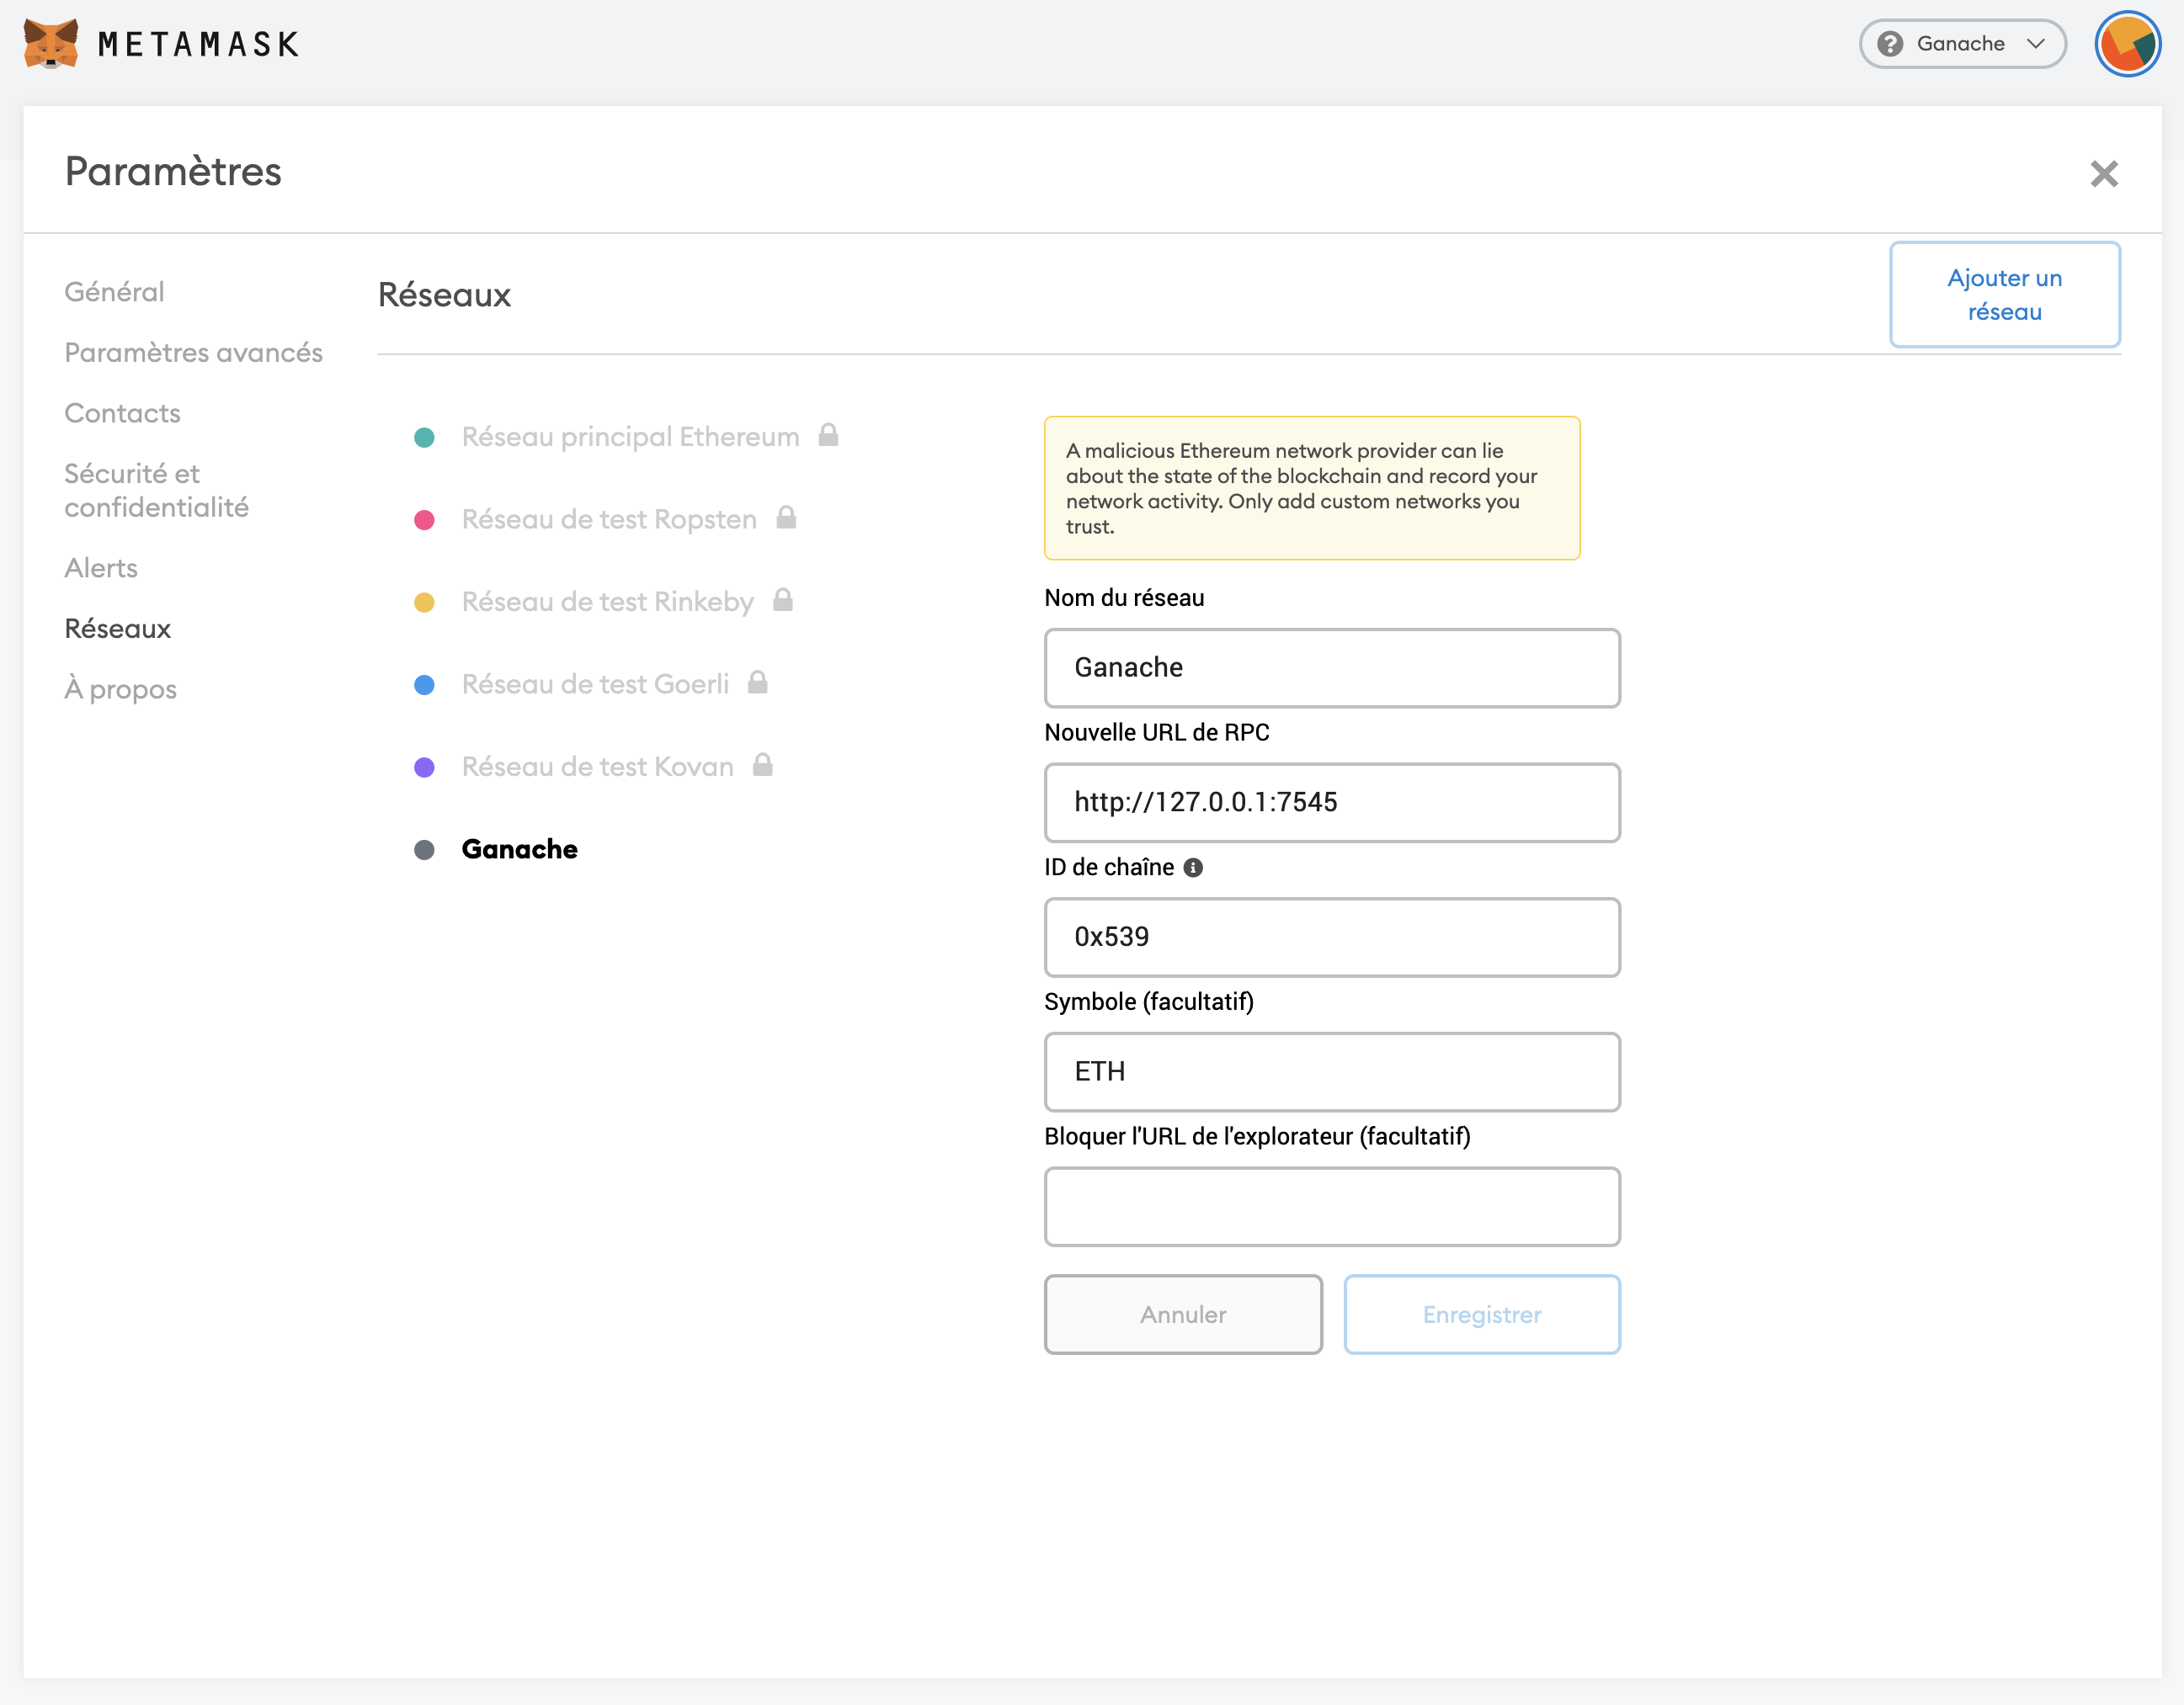The height and width of the screenshot is (1705, 2184).
Task: Open the Général settings tab
Action: (x=114, y=292)
